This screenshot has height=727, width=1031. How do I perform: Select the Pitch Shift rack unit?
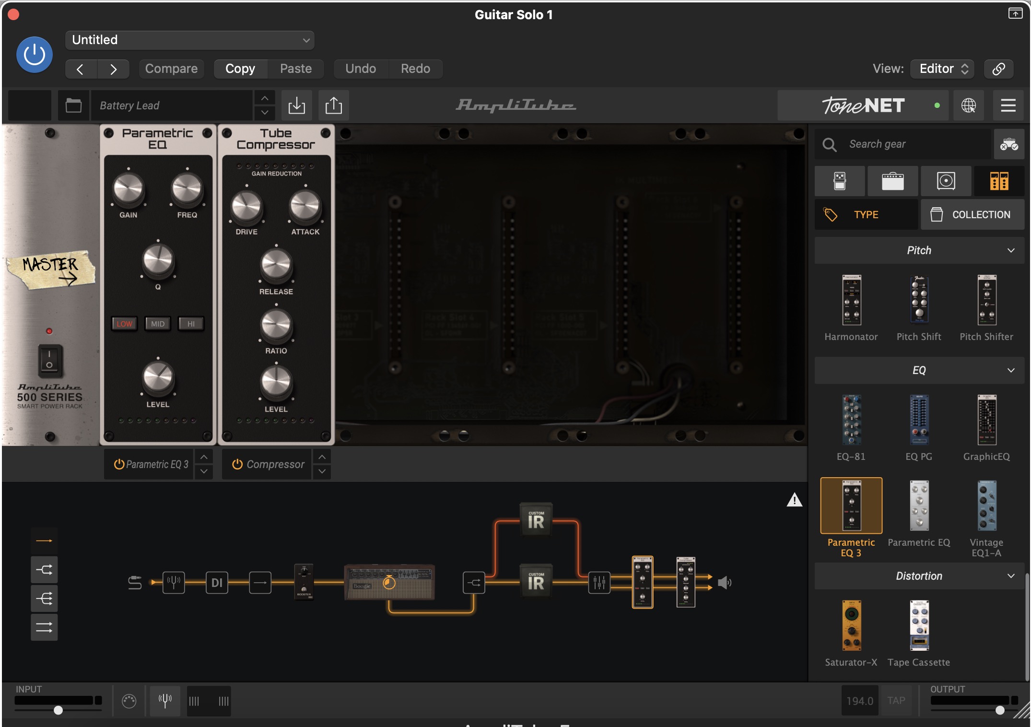click(919, 301)
